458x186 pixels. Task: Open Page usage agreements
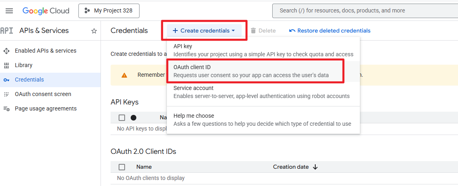45,108
